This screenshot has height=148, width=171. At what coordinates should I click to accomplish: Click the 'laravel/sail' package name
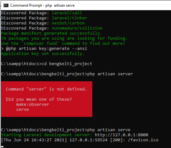tap(67, 13)
